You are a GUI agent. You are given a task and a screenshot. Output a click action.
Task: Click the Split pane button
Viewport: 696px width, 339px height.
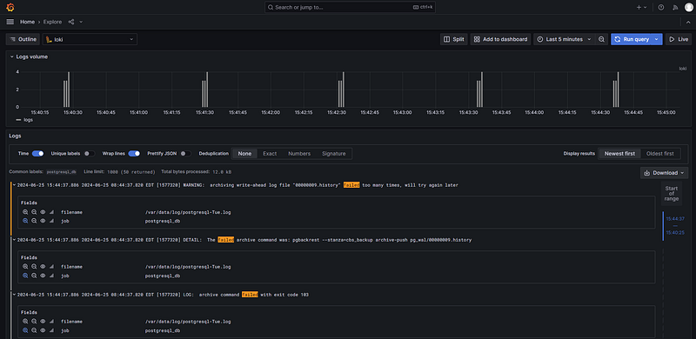pyautogui.click(x=453, y=39)
